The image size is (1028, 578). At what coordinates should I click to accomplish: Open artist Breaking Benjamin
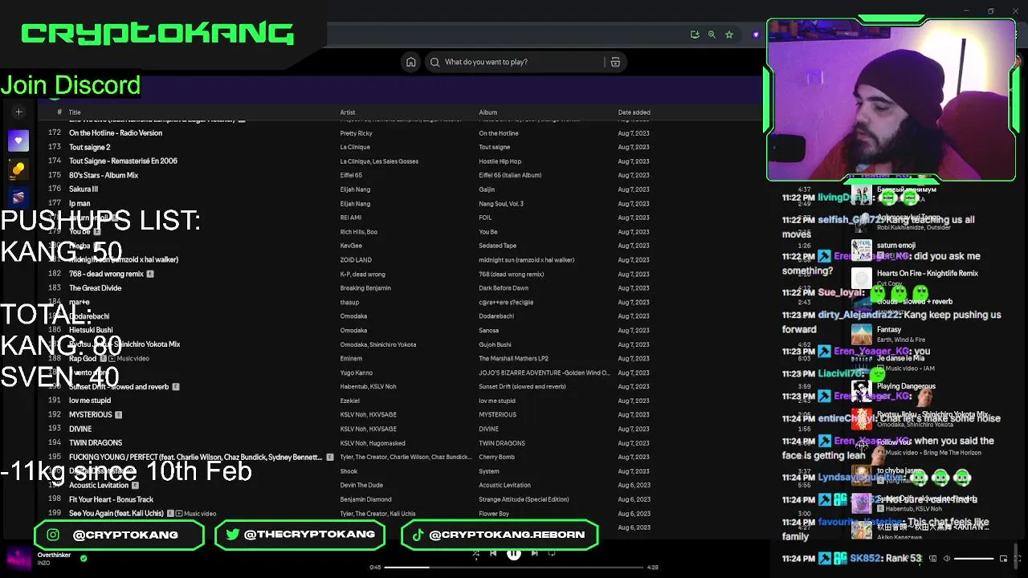[x=365, y=288]
